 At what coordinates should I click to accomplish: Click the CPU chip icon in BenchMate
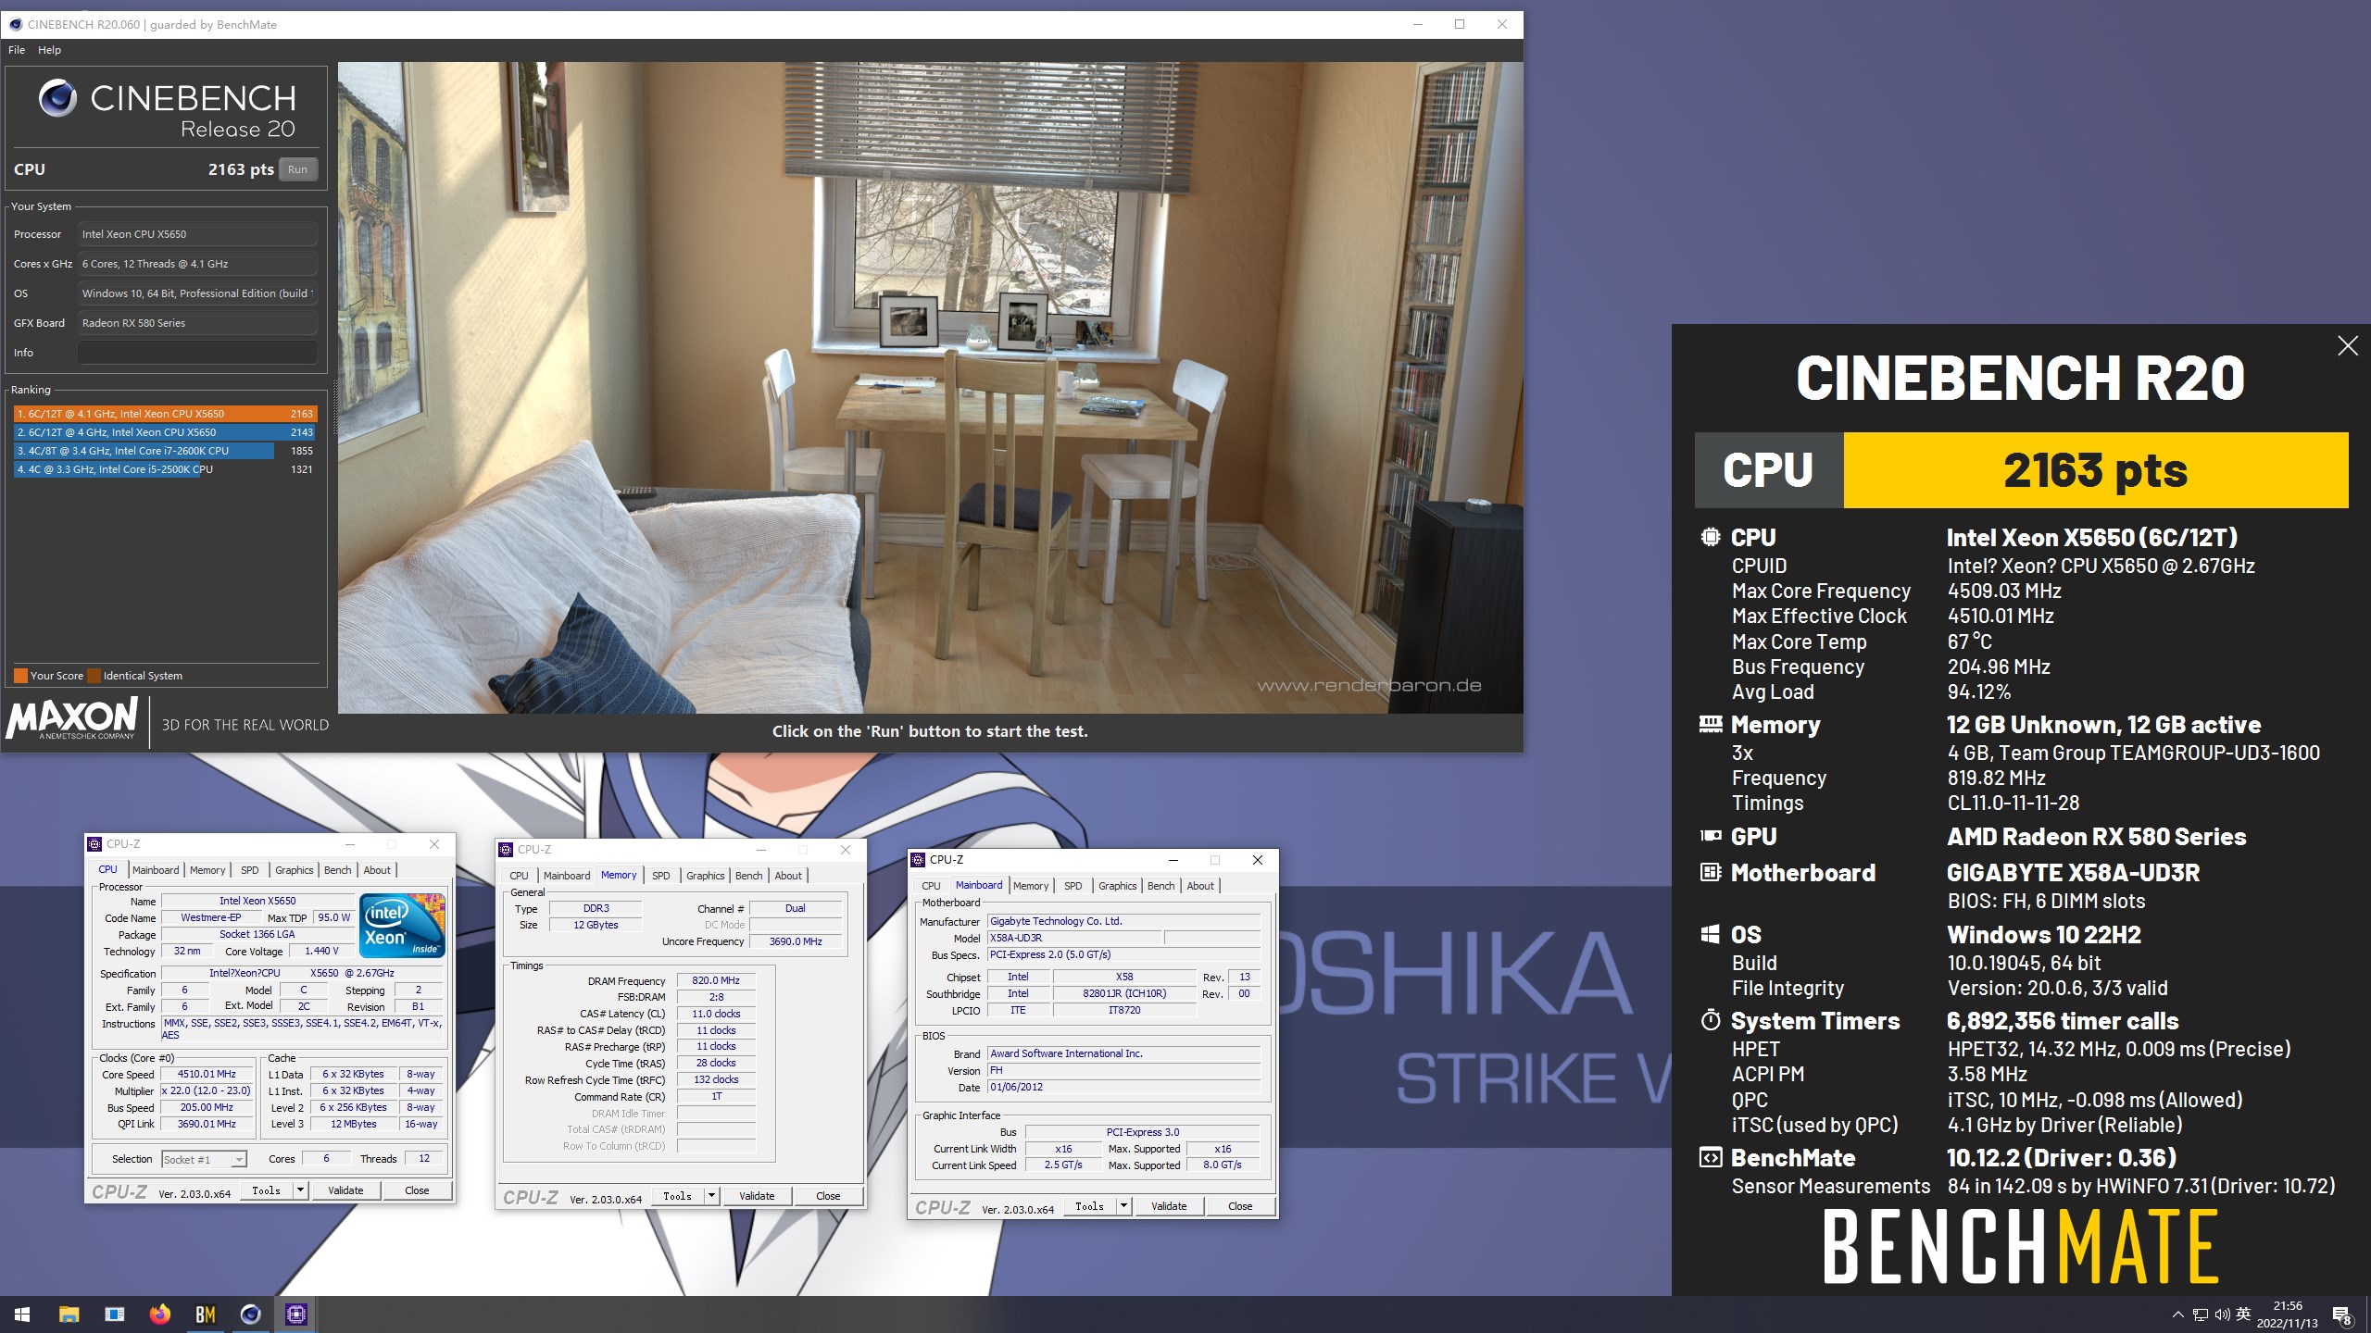tap(1710, 537)
